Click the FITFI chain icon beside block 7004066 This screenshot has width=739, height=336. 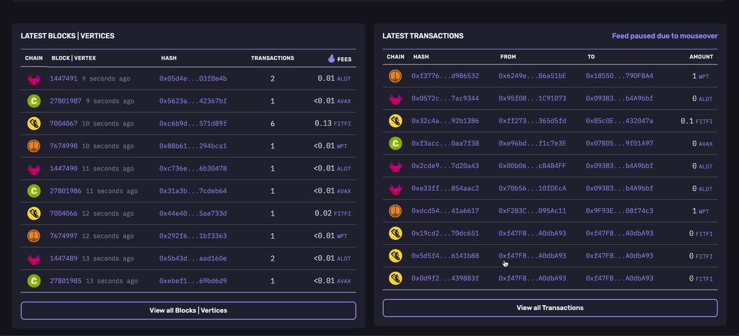click(34, 214)
